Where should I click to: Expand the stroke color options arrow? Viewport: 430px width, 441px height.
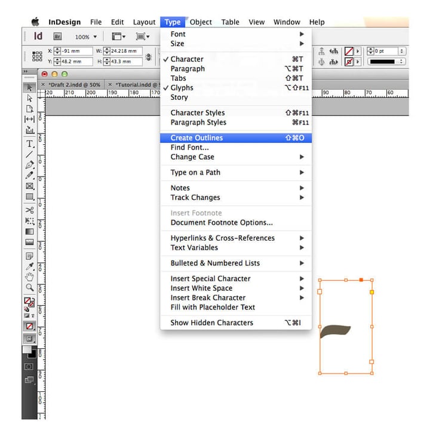(358, 62)
